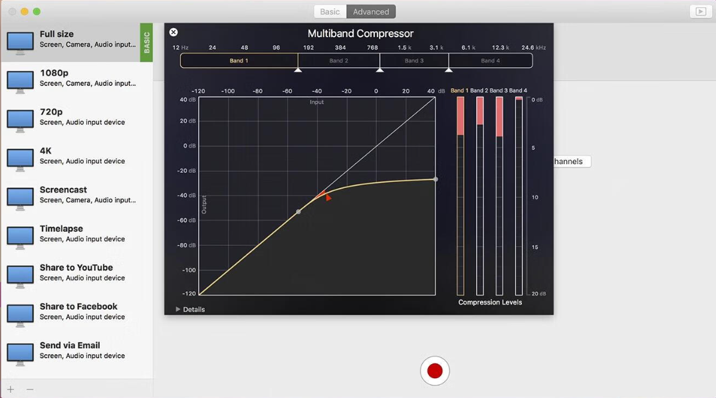Image resolution: width=716 pixels, height=398 pixels.
Task: Click the crossover handle between Band 2 and 3
Action: [x=380, y=70]
